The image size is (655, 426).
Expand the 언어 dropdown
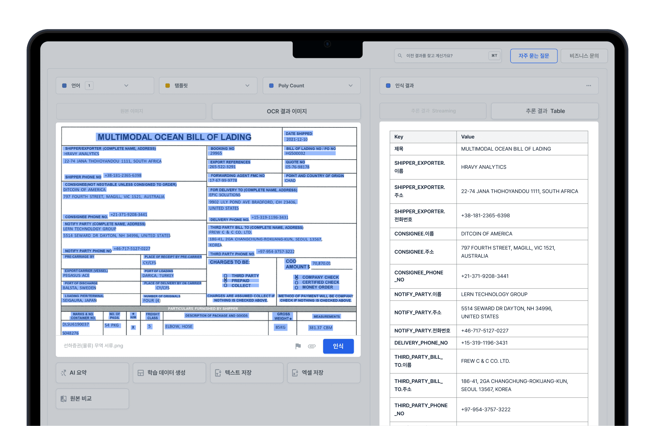coord(126,86)
